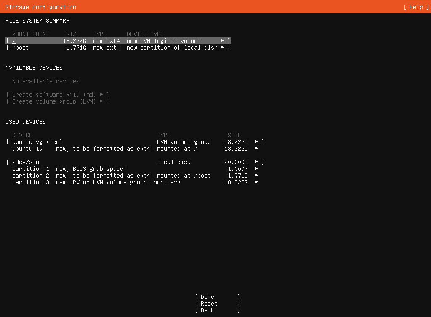Select the / mount point row
Viewport: 431px width, 317px height.
pos(118,41)
